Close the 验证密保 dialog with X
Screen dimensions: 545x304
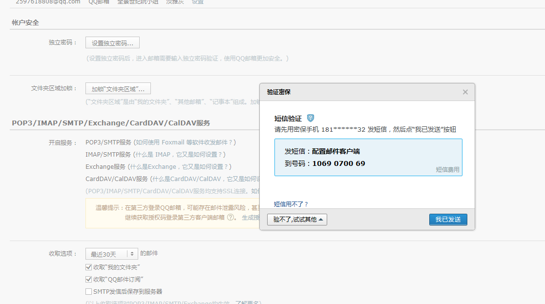(x=465, y=92)
